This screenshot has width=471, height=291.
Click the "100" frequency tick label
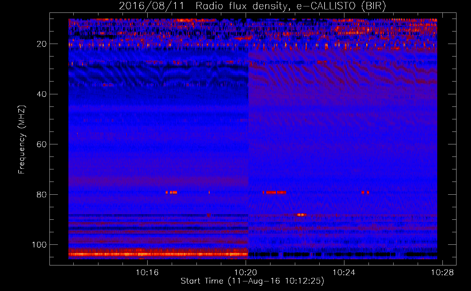(x=39, y=245)
